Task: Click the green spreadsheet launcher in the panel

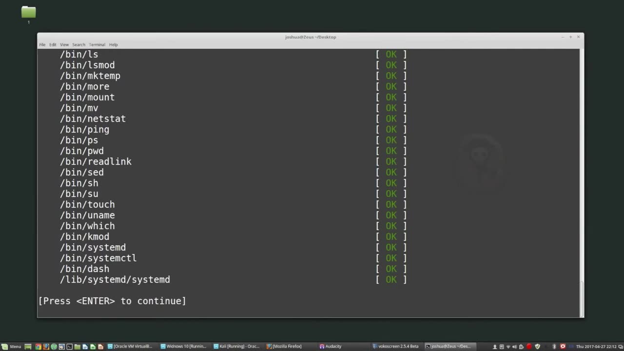Action: [93, 346]
